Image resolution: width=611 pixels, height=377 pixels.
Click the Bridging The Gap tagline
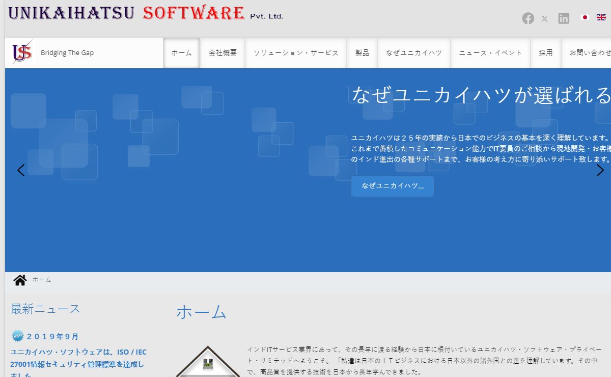pyautogui.click(x=67, y=52)
